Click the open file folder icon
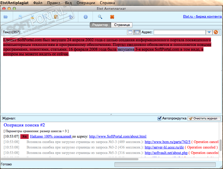Image resolution: width=223 pixels, height=169 pixels. pyautogui.click(x=6, y=17)
